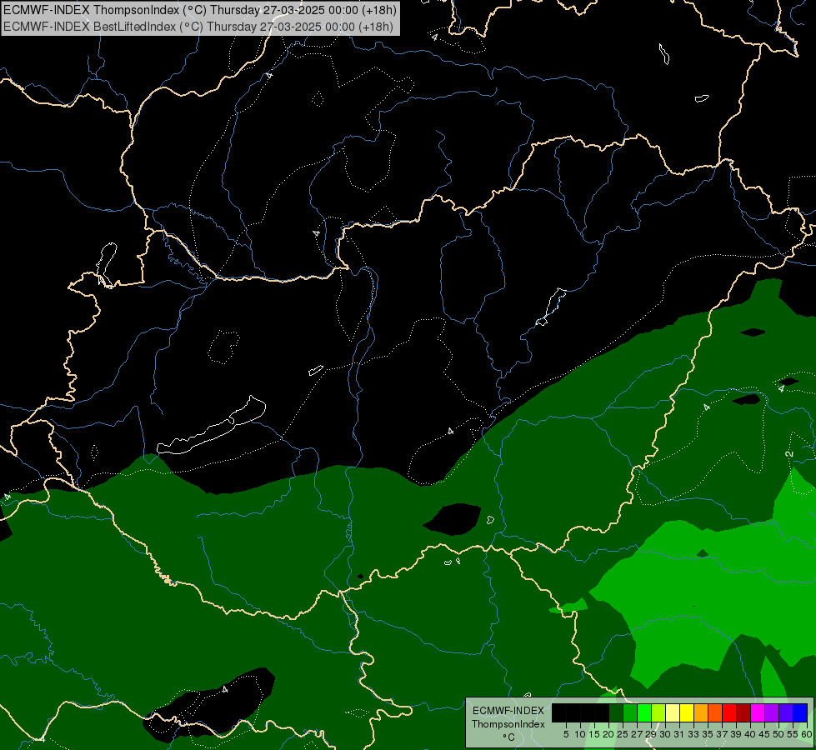The height and width of the screenshot is (750, 816).
Task: Click legend tick value 60
Action: coord(807,734)
